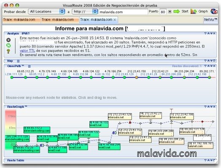Close the Analysis panel with its X

[x=214, y=34]
